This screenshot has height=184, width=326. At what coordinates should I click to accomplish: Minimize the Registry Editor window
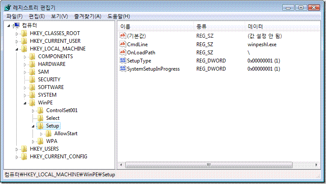(288, 8)
